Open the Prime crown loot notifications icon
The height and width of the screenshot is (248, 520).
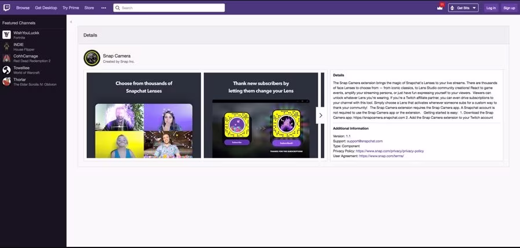[x=440, y=8]
